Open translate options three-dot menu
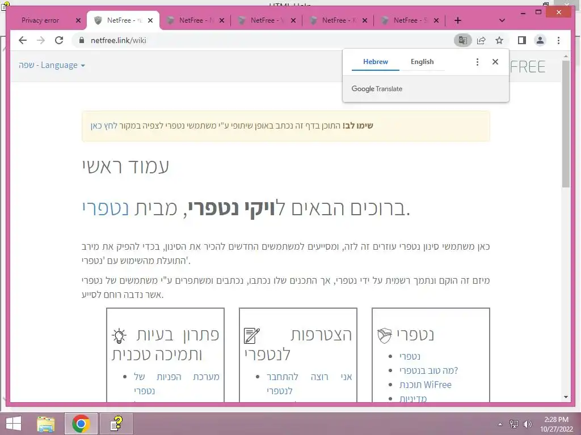Image resolution: width=581 pixels, height=435 pixels. (477, 62)
